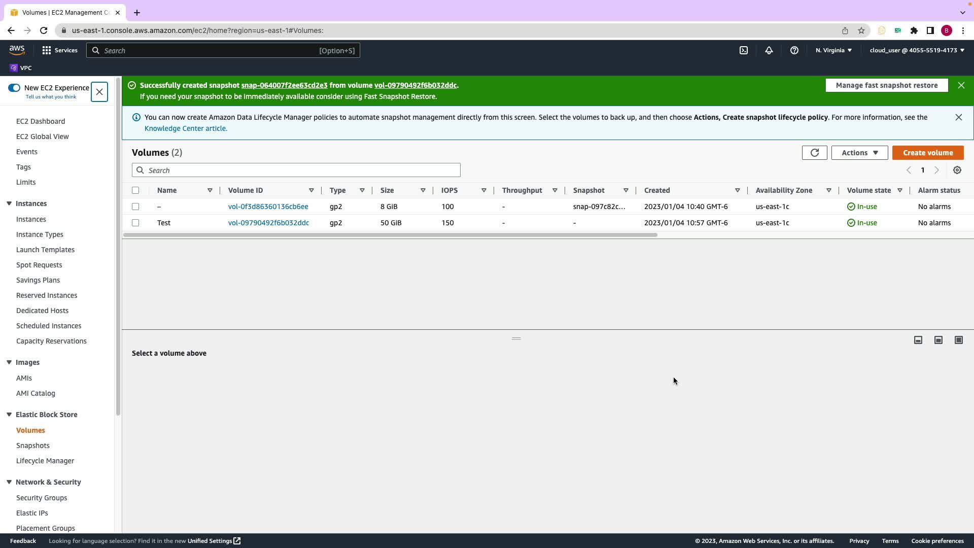The height and width of the screenshot is (548, 974).
Task: Check the select-all volumes checkbox
Action: pos(135,190)
